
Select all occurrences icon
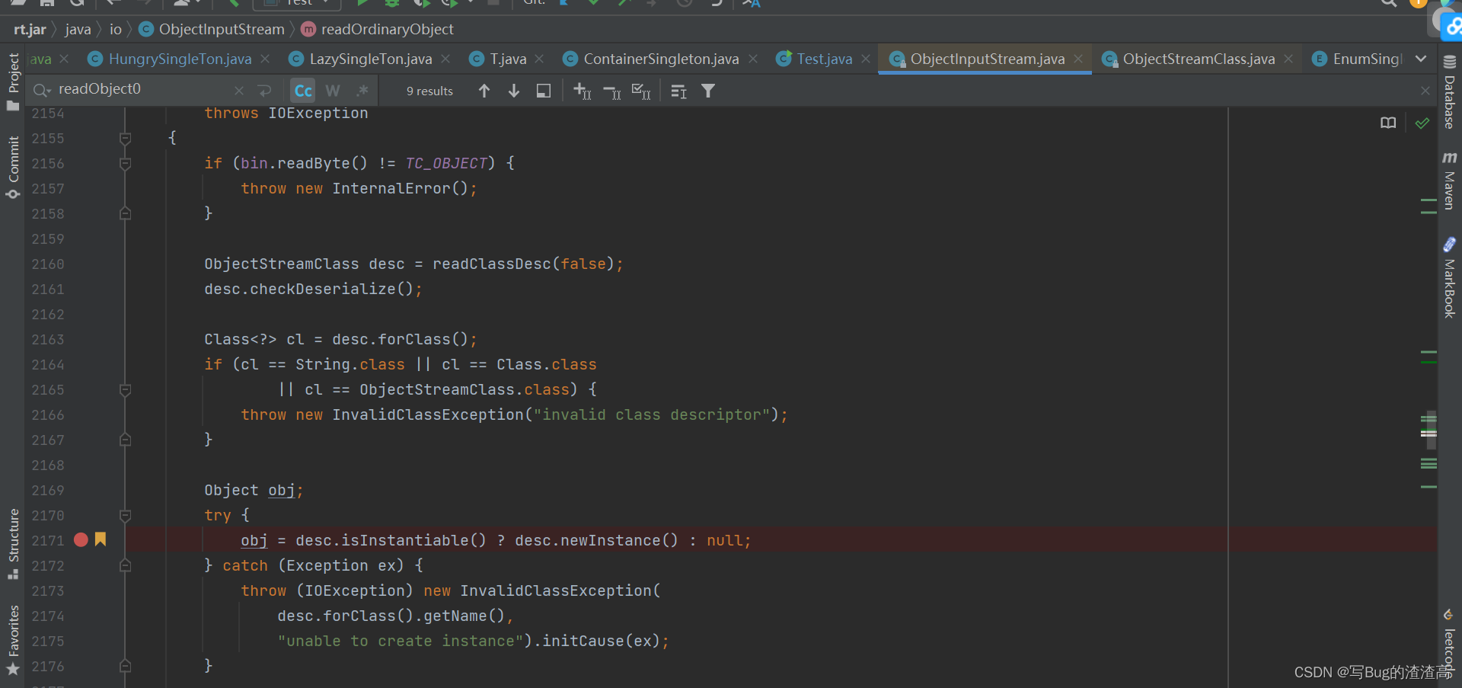[641, 91]
